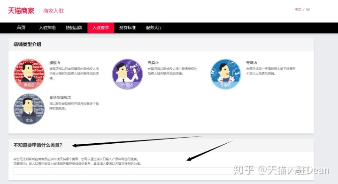Click the 卖场型旗舰店 title text
Viewport: 338px width, 184px height.
(60, 97)
